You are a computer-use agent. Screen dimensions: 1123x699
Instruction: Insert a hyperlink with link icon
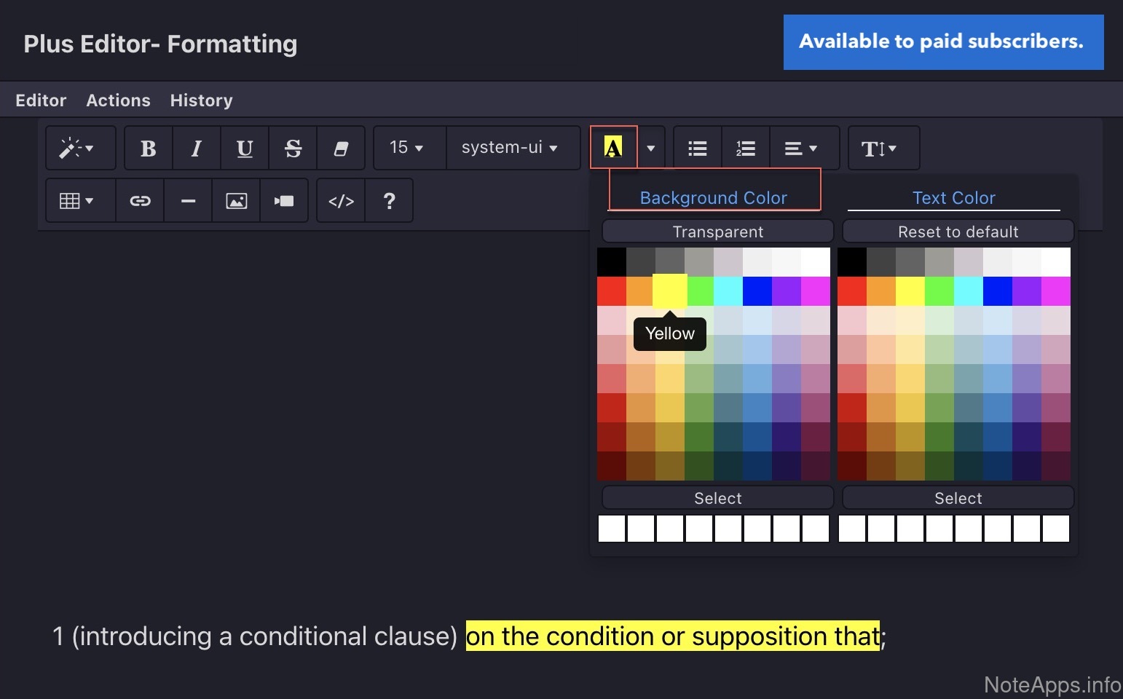pyautogui.click(x=140, y=201)
